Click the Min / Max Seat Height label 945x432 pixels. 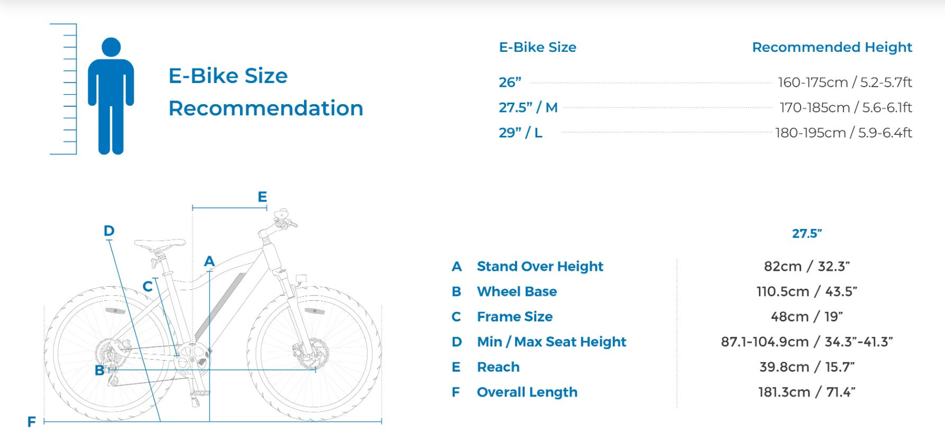click(x=551, y=342)
